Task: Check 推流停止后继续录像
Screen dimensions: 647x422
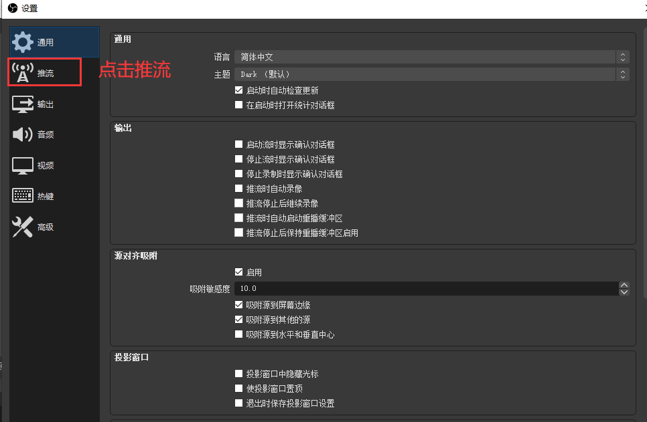Action: (238, 203)
